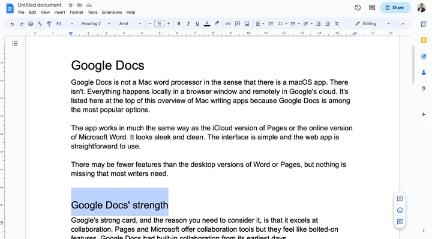432x239 pixels.
Task: Open the Editing mode dropdown
Action: [373, 23]
